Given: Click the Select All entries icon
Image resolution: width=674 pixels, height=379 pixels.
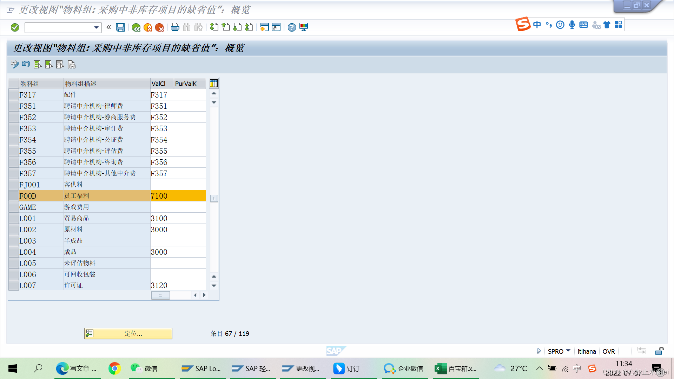Looking at the screenshot, I should tap(37, 64).
